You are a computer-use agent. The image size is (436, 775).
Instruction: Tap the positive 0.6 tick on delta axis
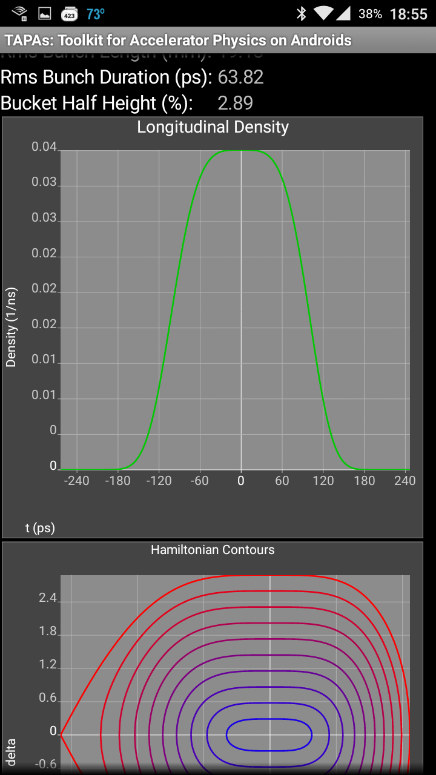coord(47,698)
